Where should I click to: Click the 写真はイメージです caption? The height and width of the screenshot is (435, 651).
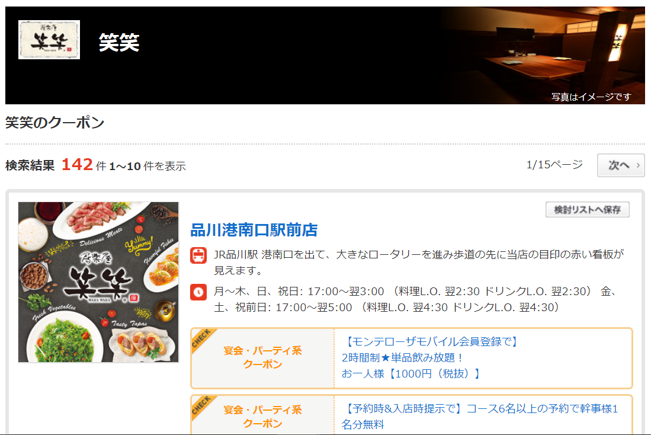[x=591, y=97]
